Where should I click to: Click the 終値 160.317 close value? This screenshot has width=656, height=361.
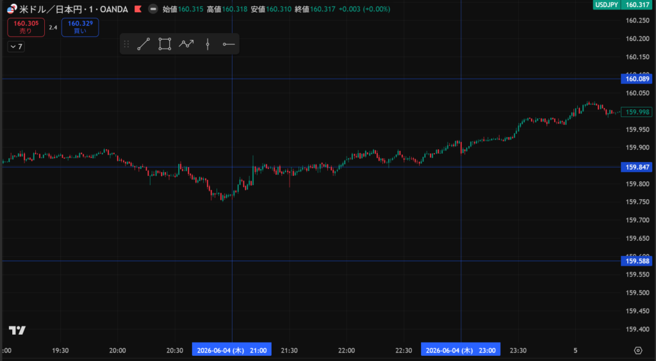tap(315, 9)
